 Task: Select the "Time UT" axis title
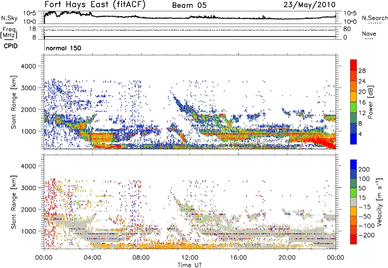click(190, 265)
